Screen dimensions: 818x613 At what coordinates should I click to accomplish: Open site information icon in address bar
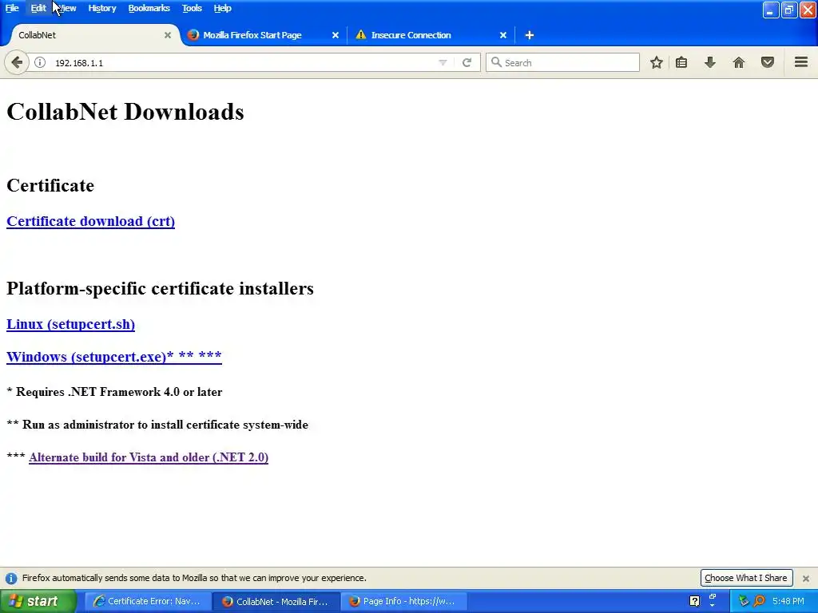40,62
